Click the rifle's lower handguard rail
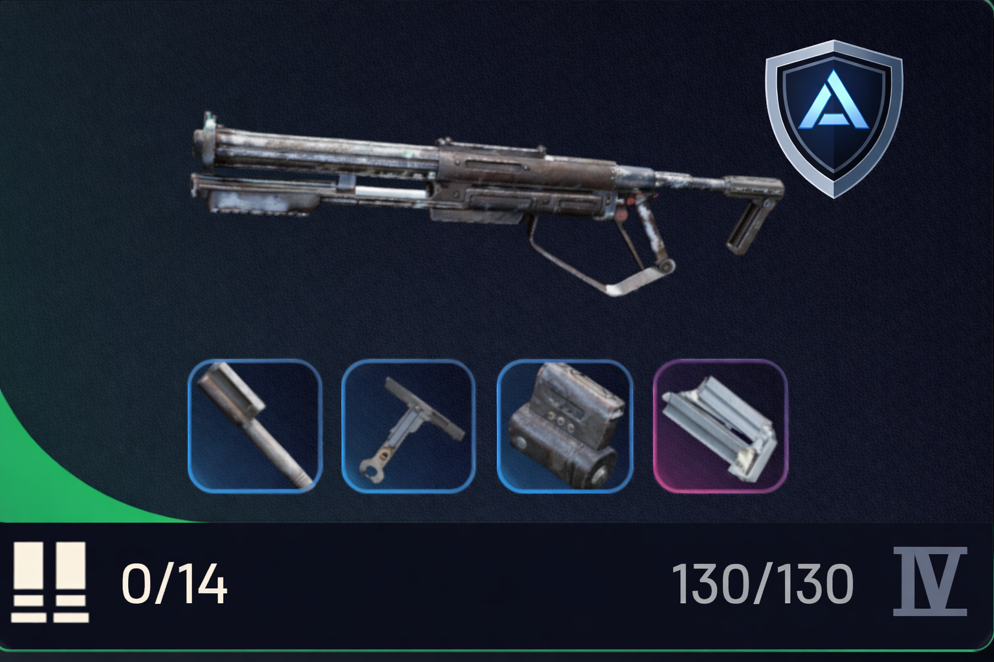Screen dimensions: 994x662 click(259, 194)
